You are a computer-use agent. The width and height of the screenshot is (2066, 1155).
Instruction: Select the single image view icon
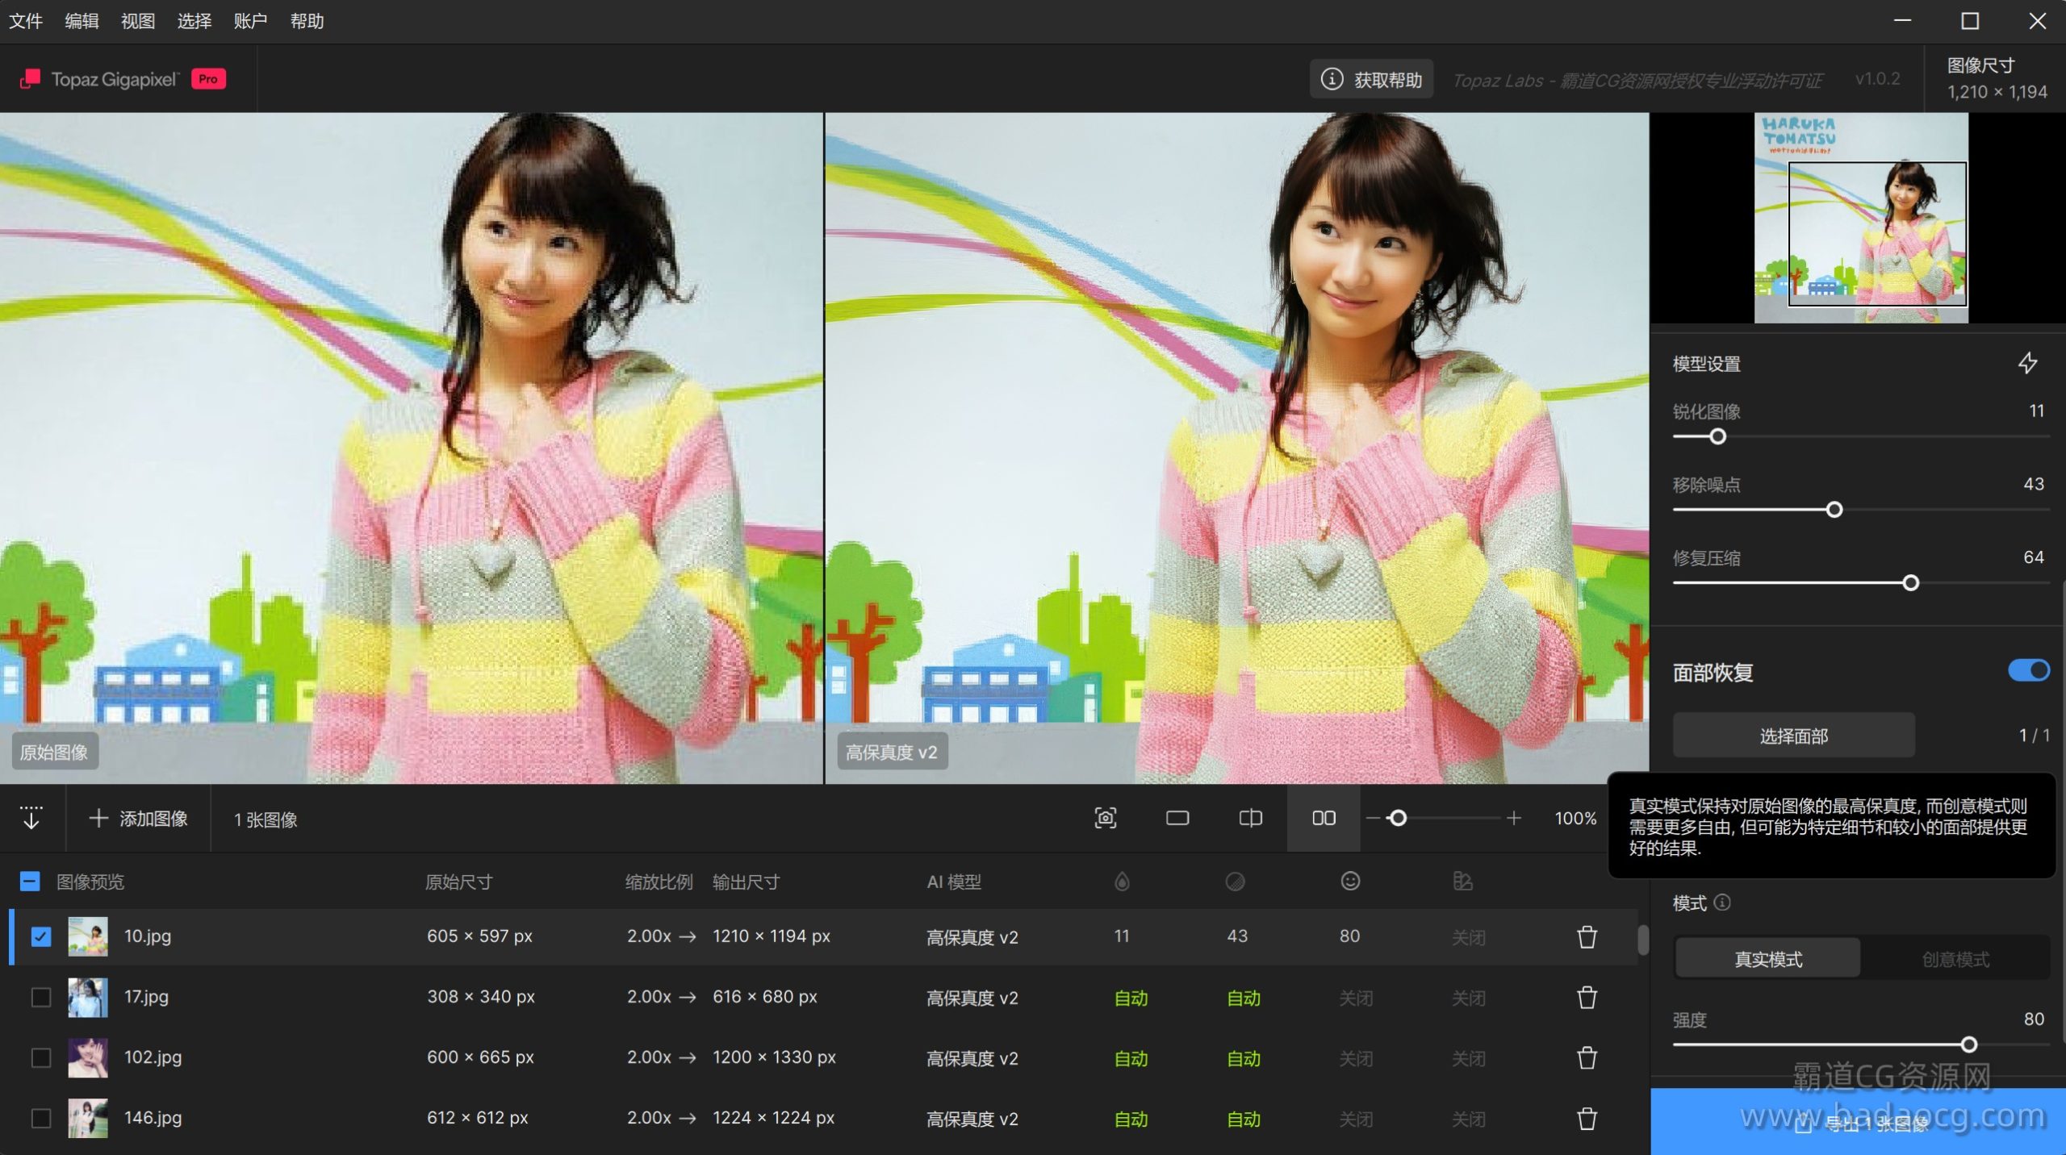[x=1177, y=818]
